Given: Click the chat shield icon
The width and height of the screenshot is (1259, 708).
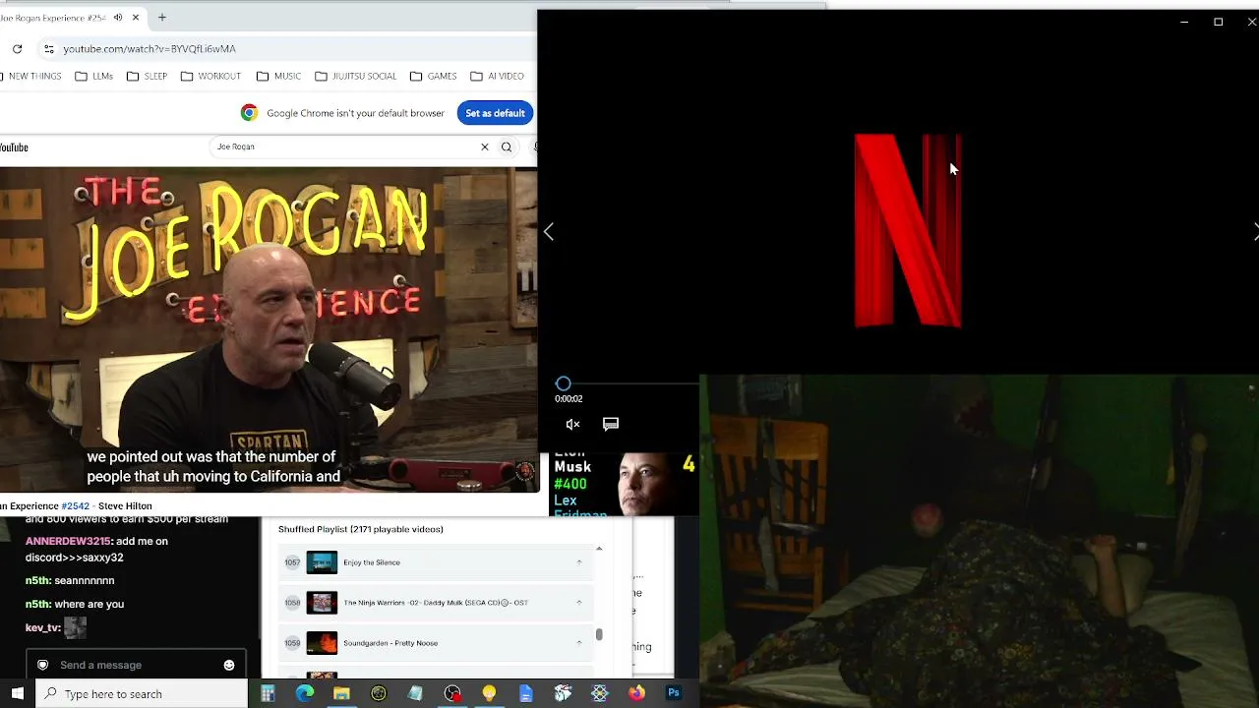Looking at the screenshot, I should [x=42, y=665].
